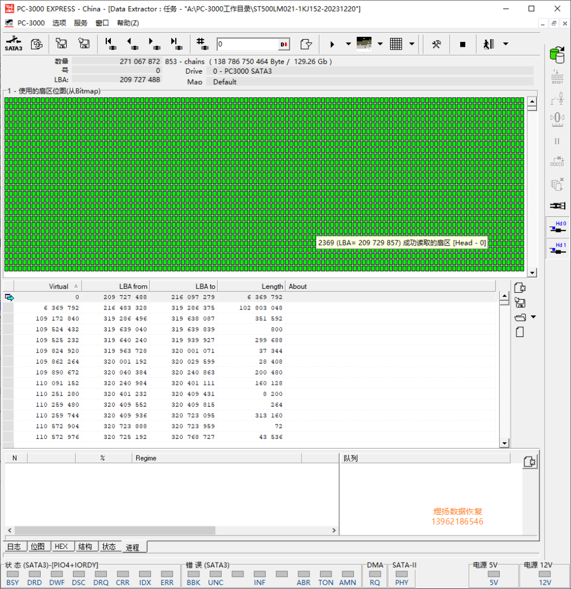The image size is (571, 589).
Task: Switch to the 日志 tab
Action: [x=14, y=546]
